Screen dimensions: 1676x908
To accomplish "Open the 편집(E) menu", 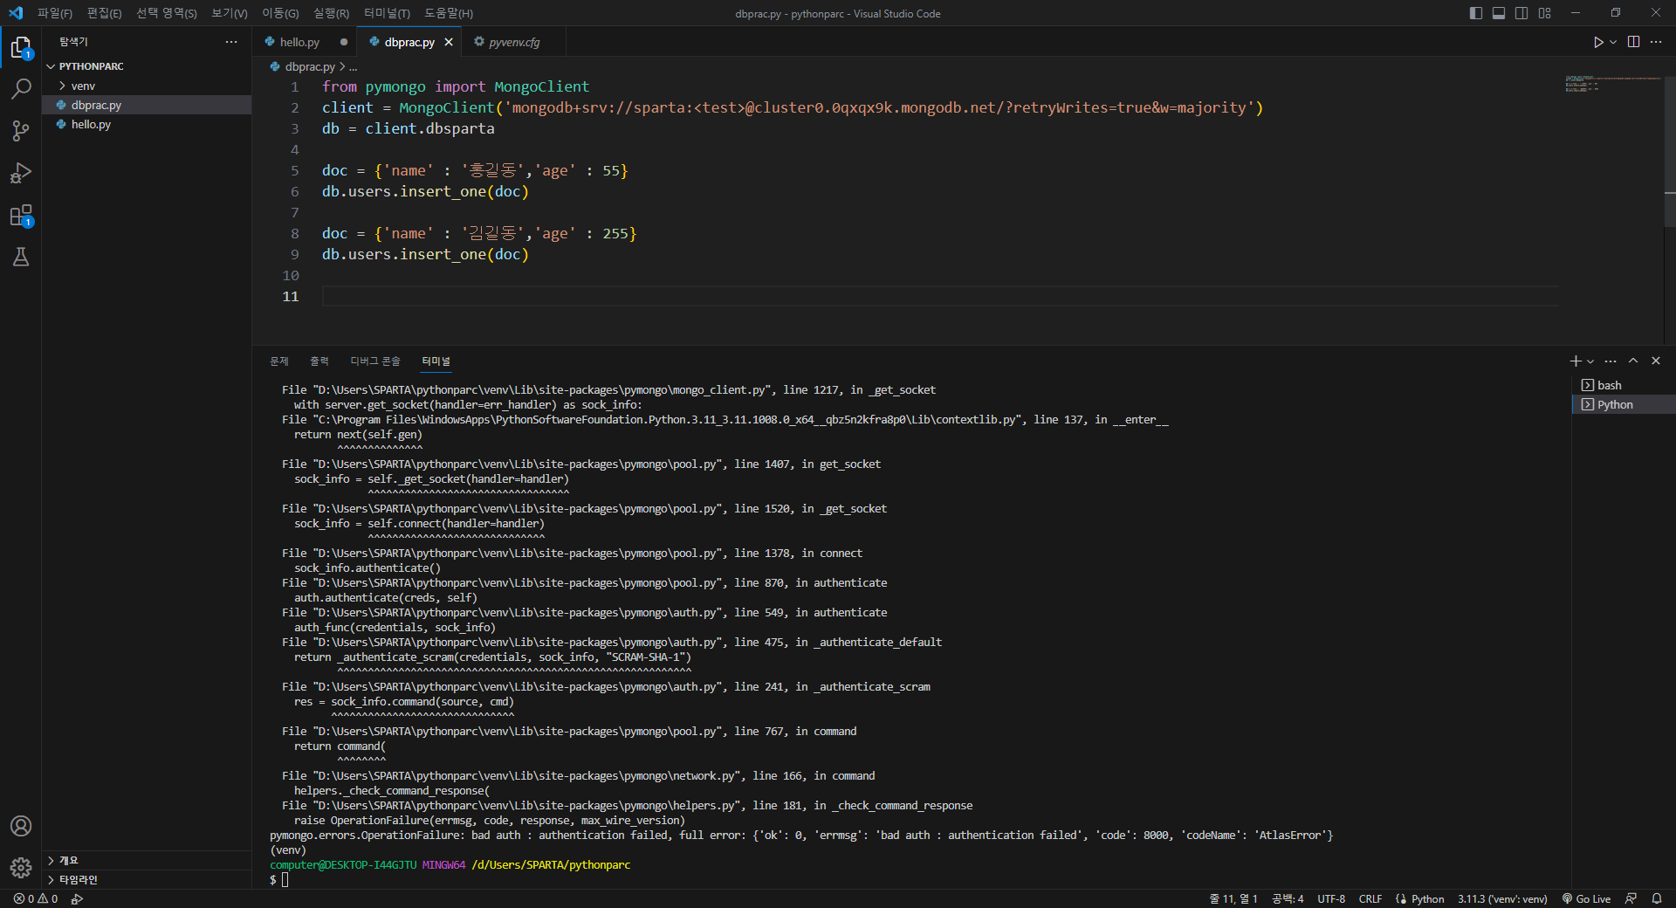I will [x=104, y=13].
